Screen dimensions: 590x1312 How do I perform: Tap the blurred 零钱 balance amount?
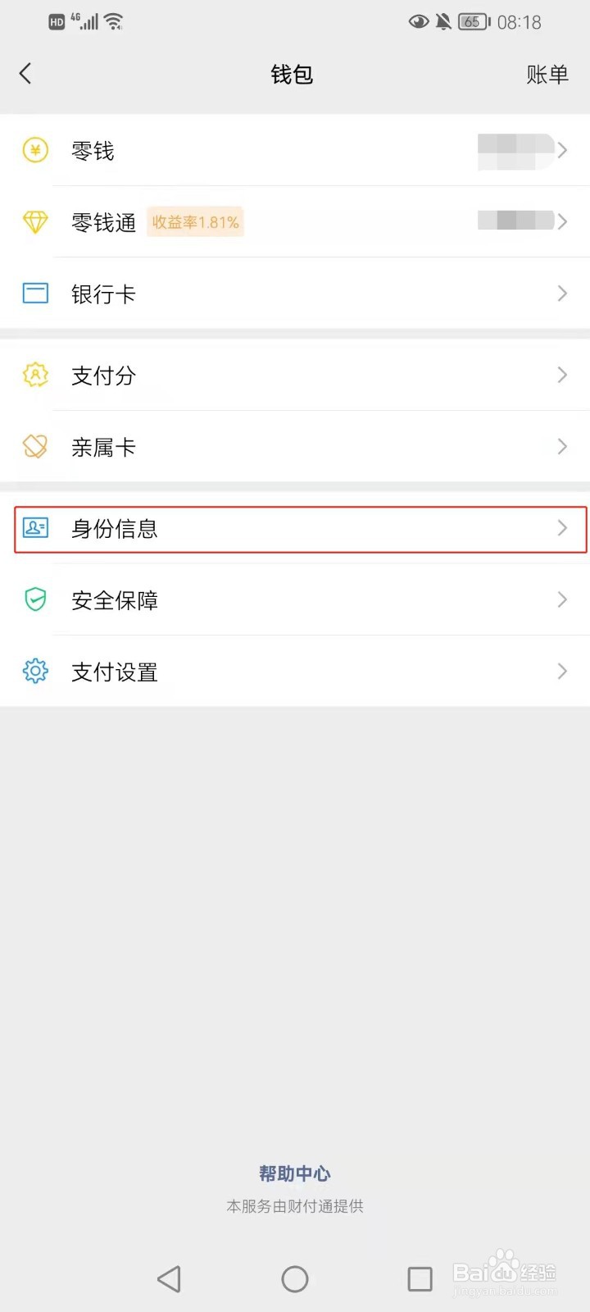click(515, 151)
